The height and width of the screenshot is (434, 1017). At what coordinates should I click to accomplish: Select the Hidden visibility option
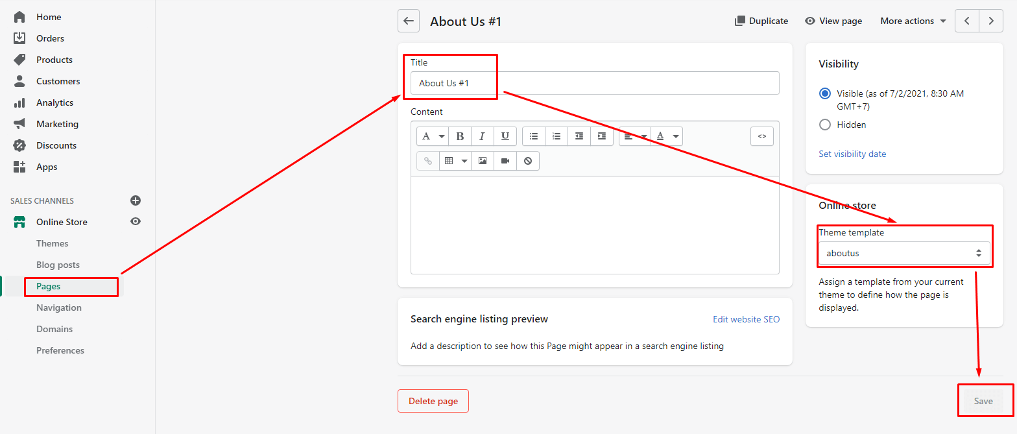pos(825,125)
